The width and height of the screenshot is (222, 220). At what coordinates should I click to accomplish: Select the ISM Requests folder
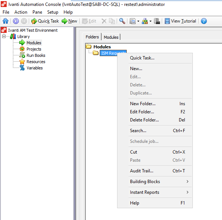(x=113, y=53)
